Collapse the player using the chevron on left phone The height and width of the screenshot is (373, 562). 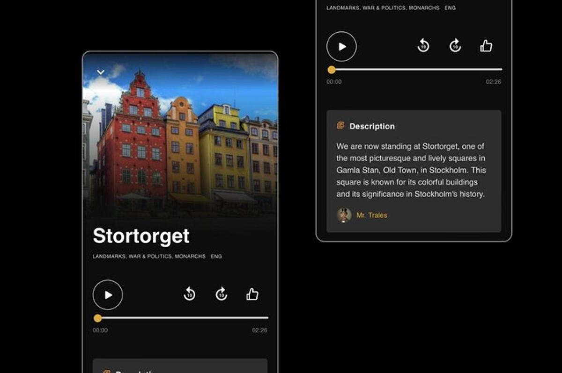(100, 72)
